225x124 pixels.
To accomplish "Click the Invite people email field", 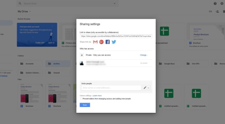I will pyautogui.click(x=111, y=88).
